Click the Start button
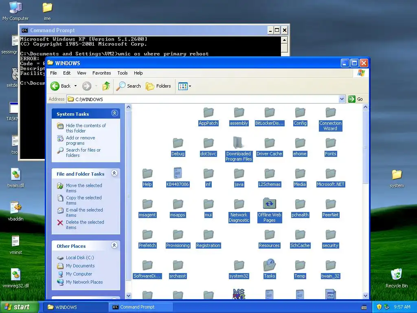The width and height of the screenshot is (417, 313). pyautogui.click(x=20, y=307)
